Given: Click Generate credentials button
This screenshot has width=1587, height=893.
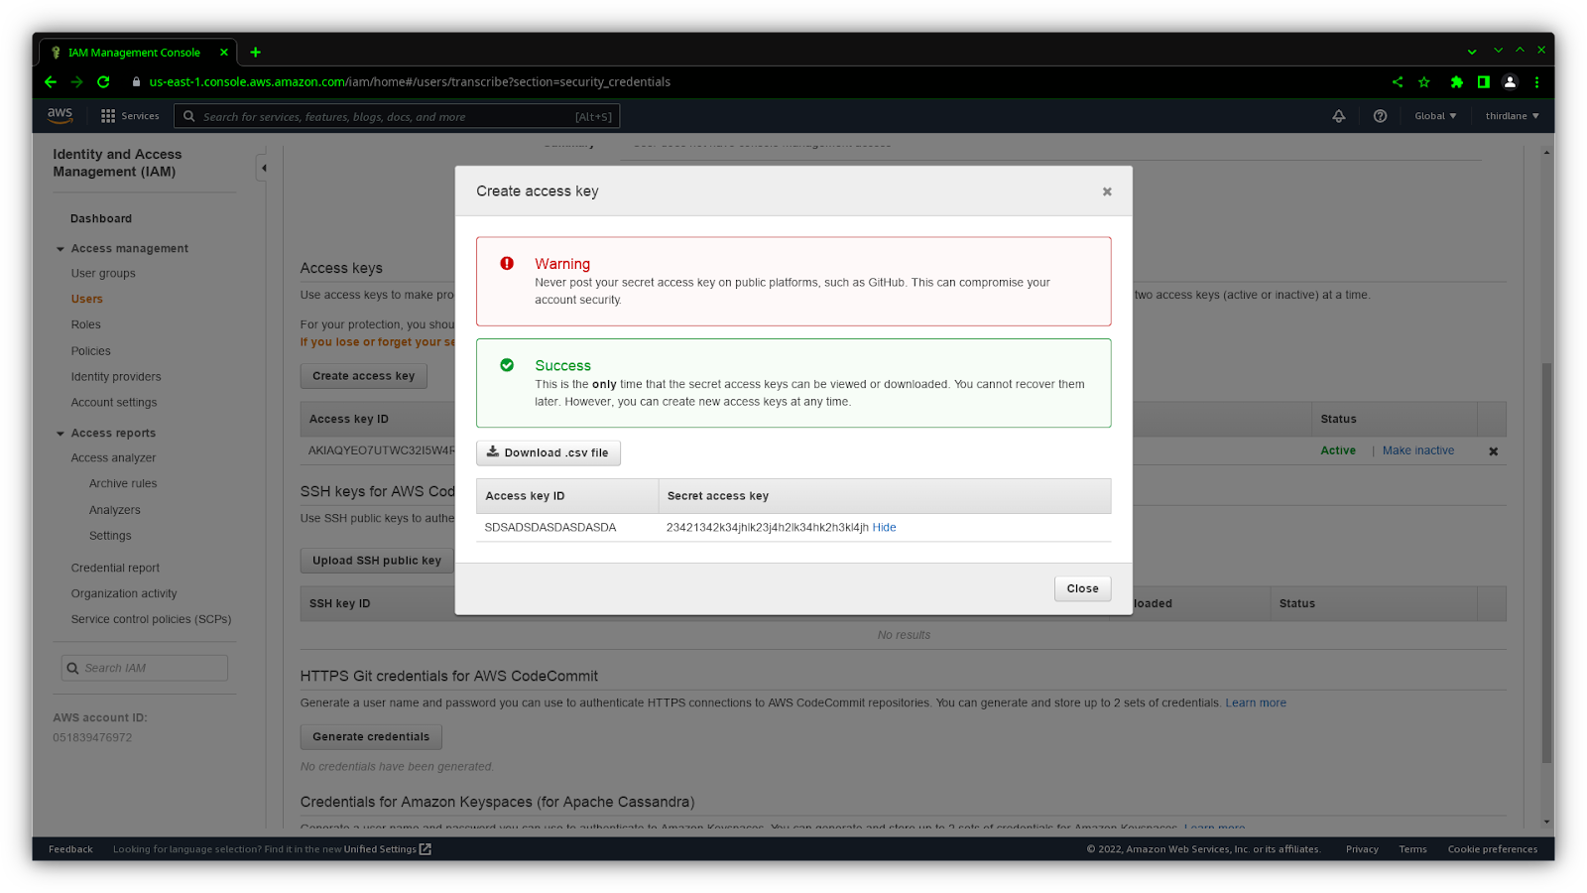Looking at the screenshot, I should pyautogui.click(x=371, y=737).
